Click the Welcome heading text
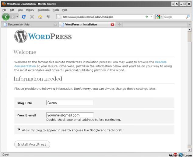Viewport: 193px width, 157px height. 25,52
